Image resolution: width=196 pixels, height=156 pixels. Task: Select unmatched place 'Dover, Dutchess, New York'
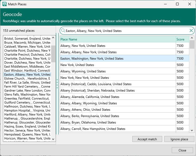click(27, 63)
